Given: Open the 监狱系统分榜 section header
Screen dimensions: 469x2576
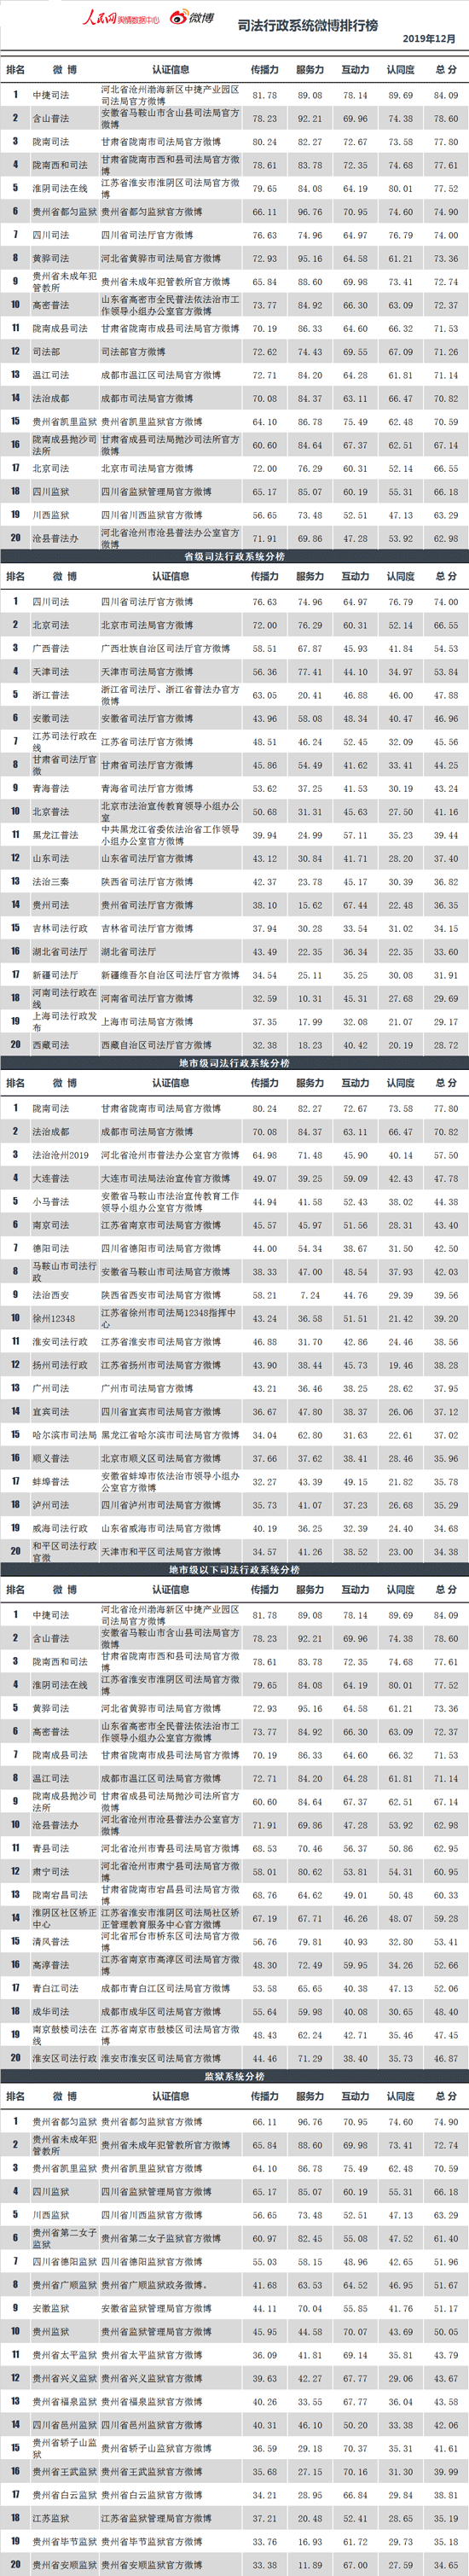Looking at the screenshot, I should [x=234, y=2077].
